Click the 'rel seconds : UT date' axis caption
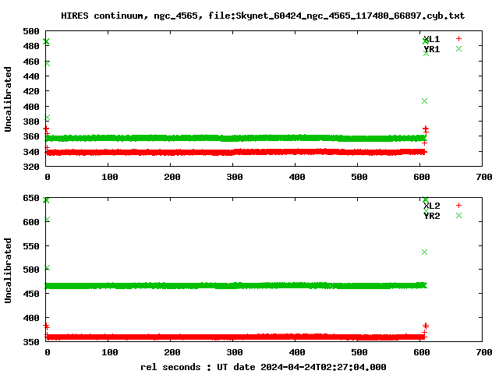The width and height of the screenshot is (499, 374). 264,367
